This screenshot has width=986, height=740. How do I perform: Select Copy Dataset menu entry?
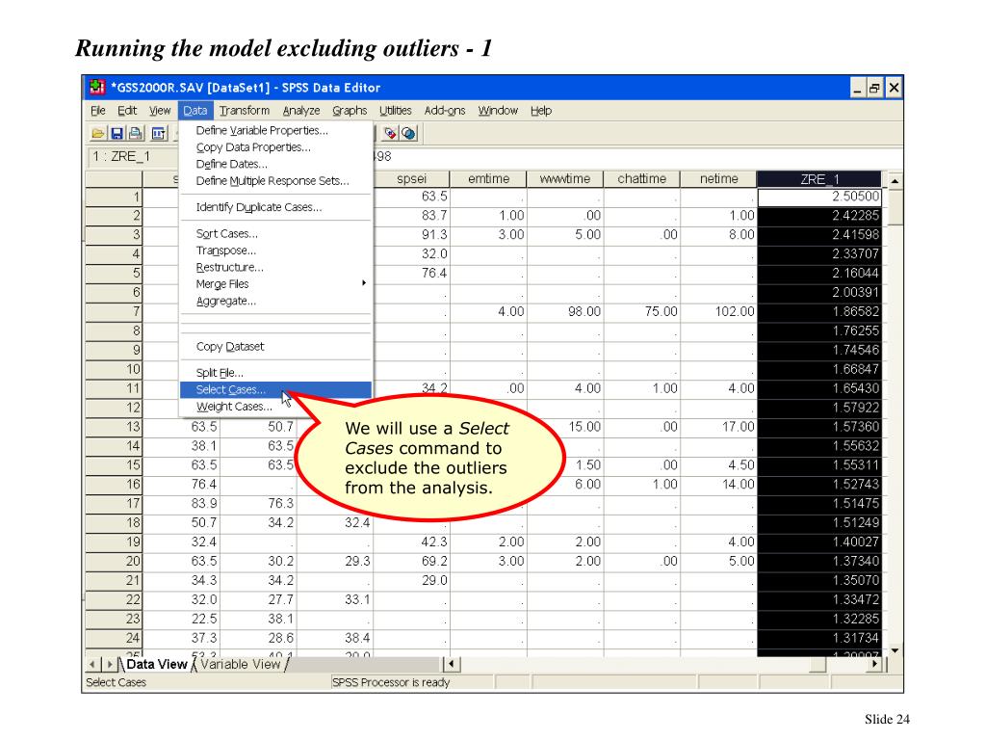pyautogui.click(x=275, y=347)
